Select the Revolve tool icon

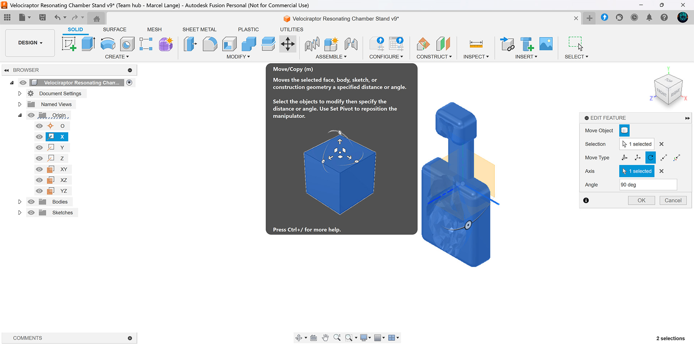coord(108,44)
